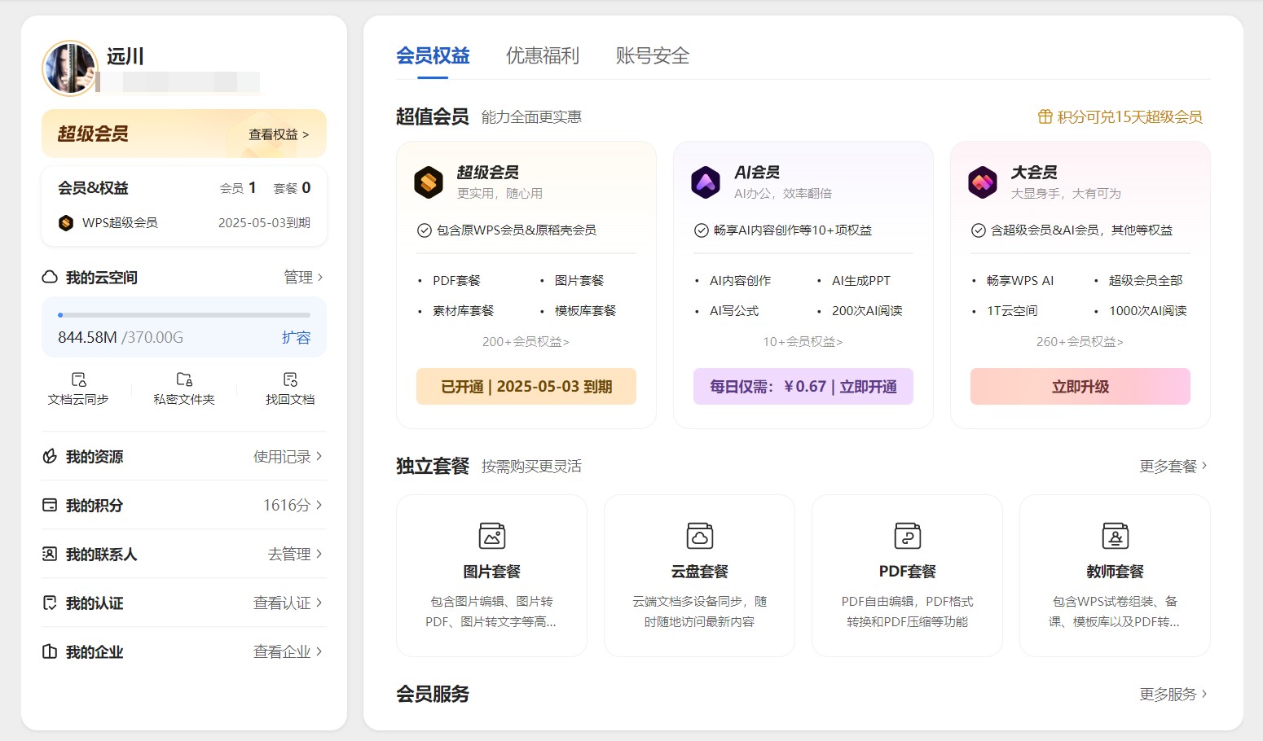Screen dimensions: 1263x741
Task: Click the 超级会员 banner title
Action: [x=93, y=134]
